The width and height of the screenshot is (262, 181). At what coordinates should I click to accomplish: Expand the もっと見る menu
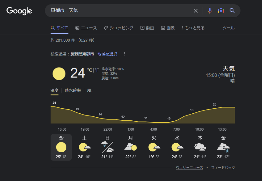193,28
